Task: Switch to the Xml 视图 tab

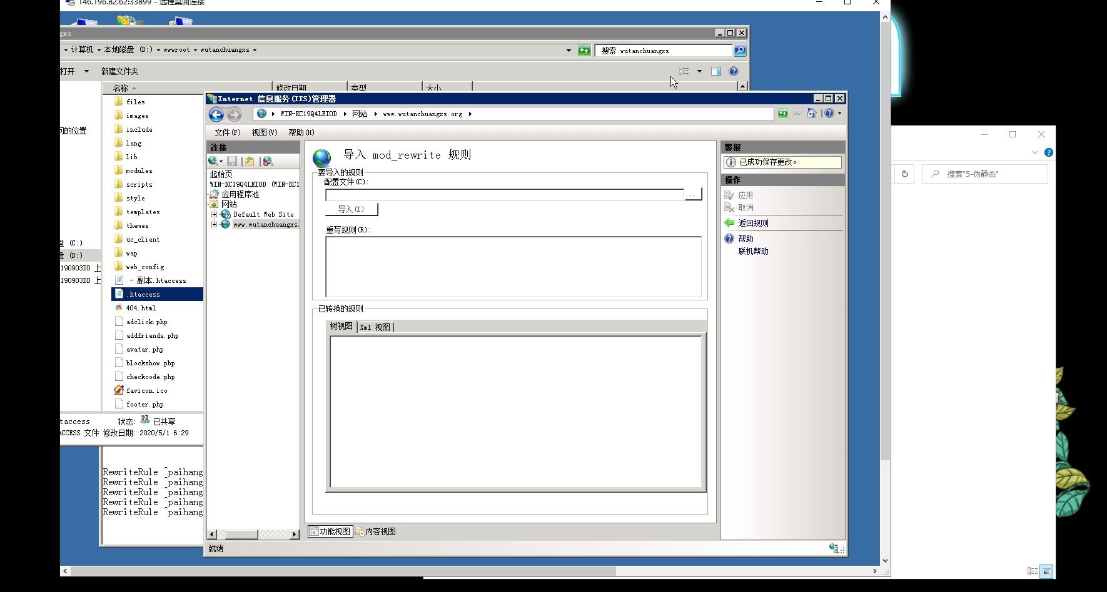Action: [375, 327]
